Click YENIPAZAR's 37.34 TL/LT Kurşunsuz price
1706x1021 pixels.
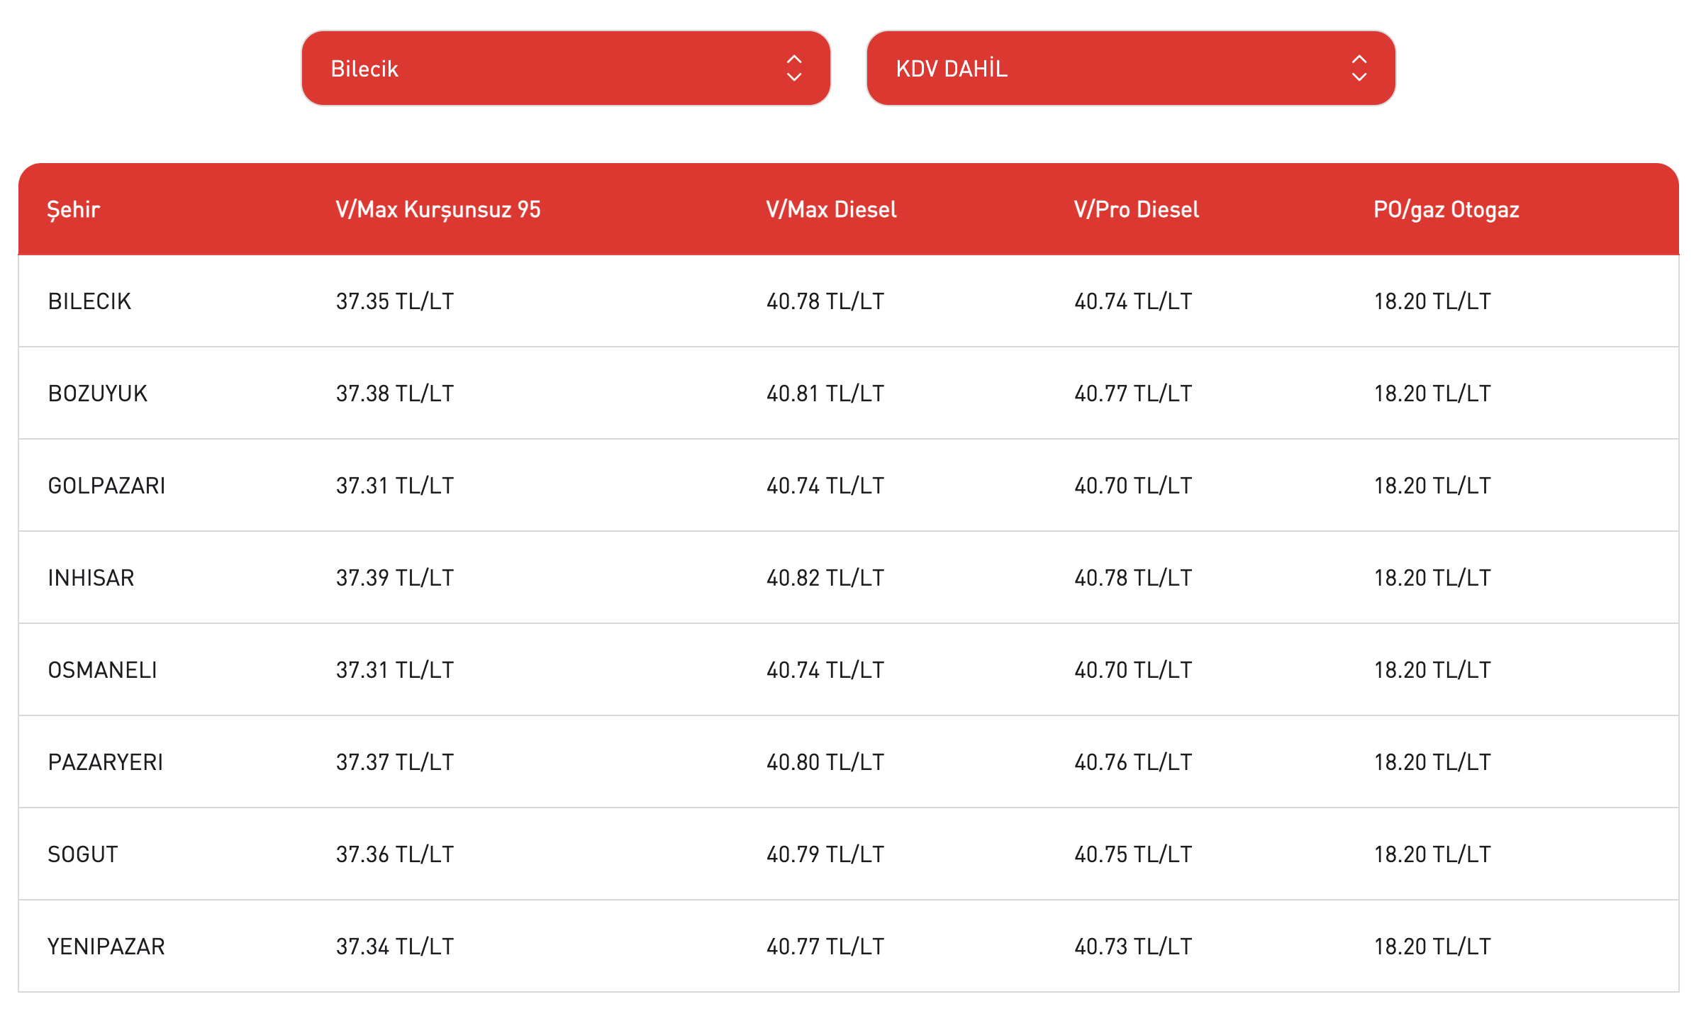tap(395, 947)
